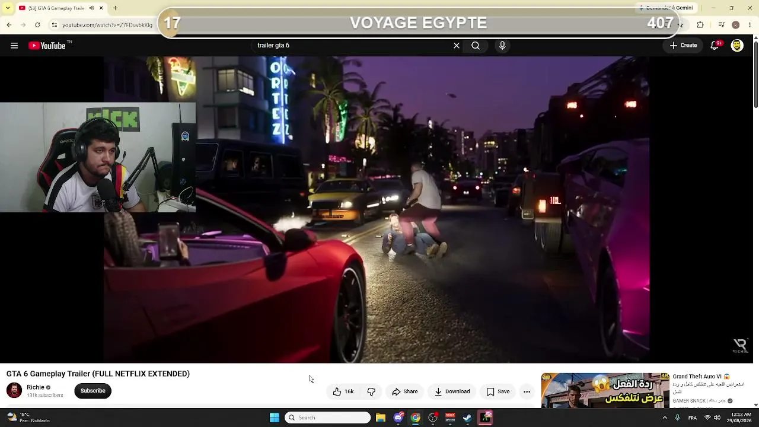Click the system tray microphone icon
The width and height of the screenshot is (759, 427).
point(677,418)
